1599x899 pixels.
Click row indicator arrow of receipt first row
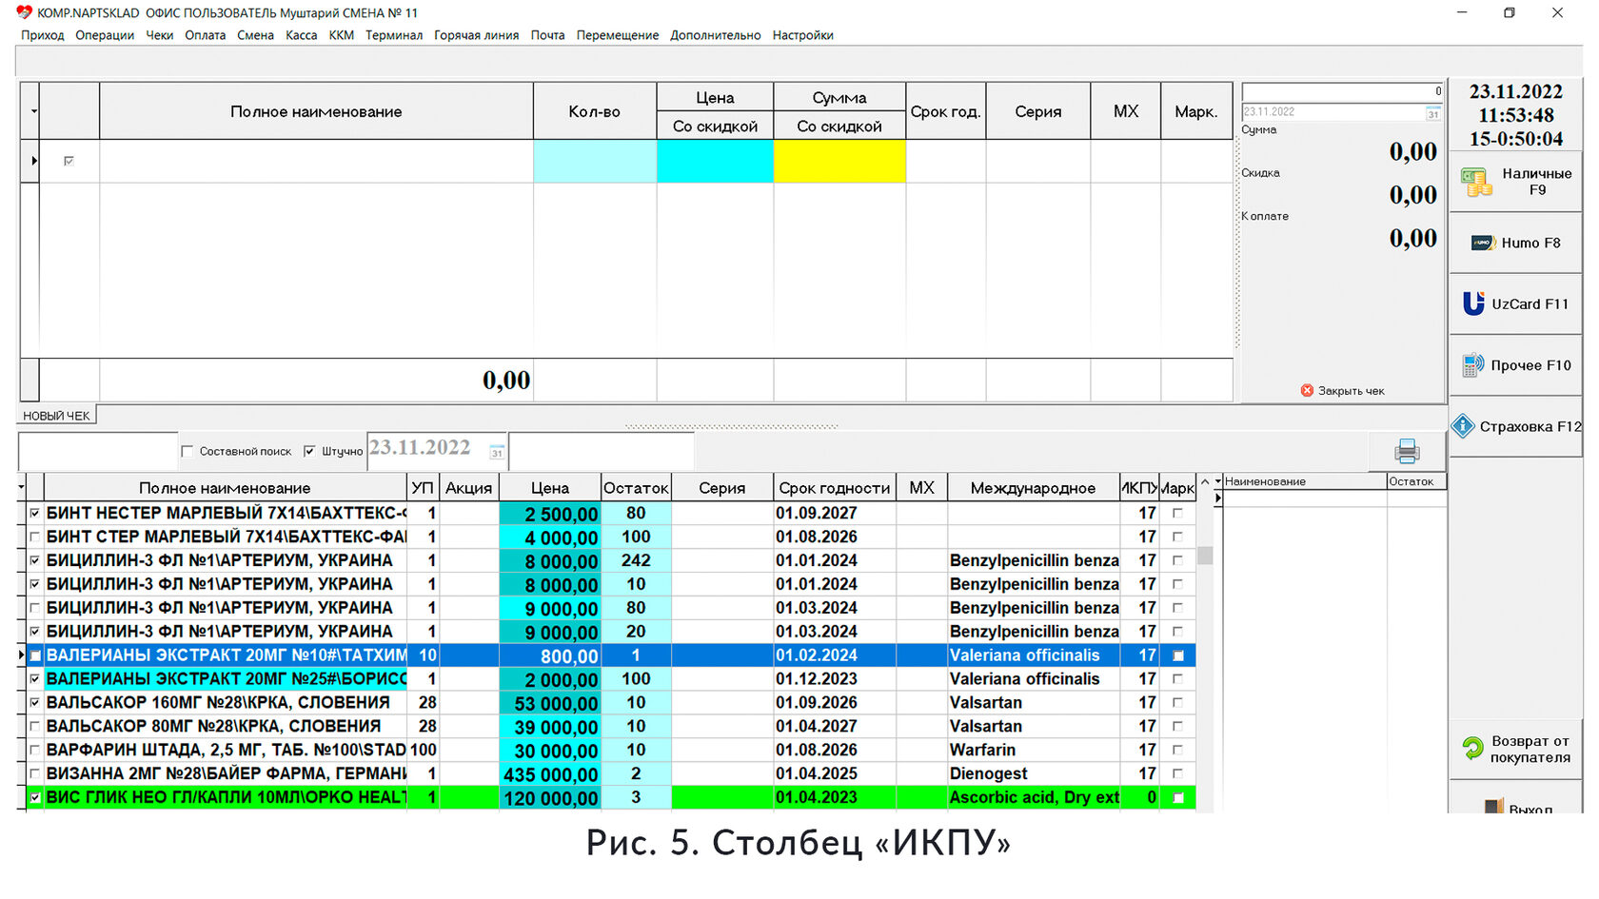coord(33,161)
